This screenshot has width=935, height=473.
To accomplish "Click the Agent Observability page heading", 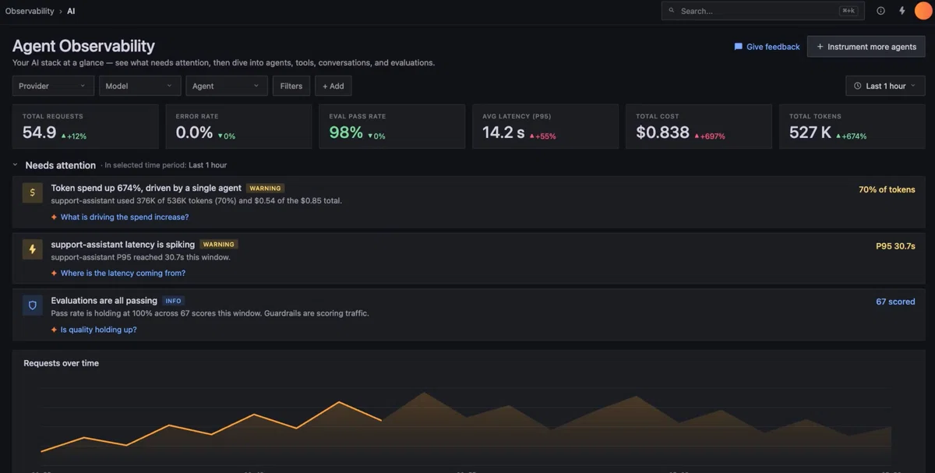I will tap(83, 46).
